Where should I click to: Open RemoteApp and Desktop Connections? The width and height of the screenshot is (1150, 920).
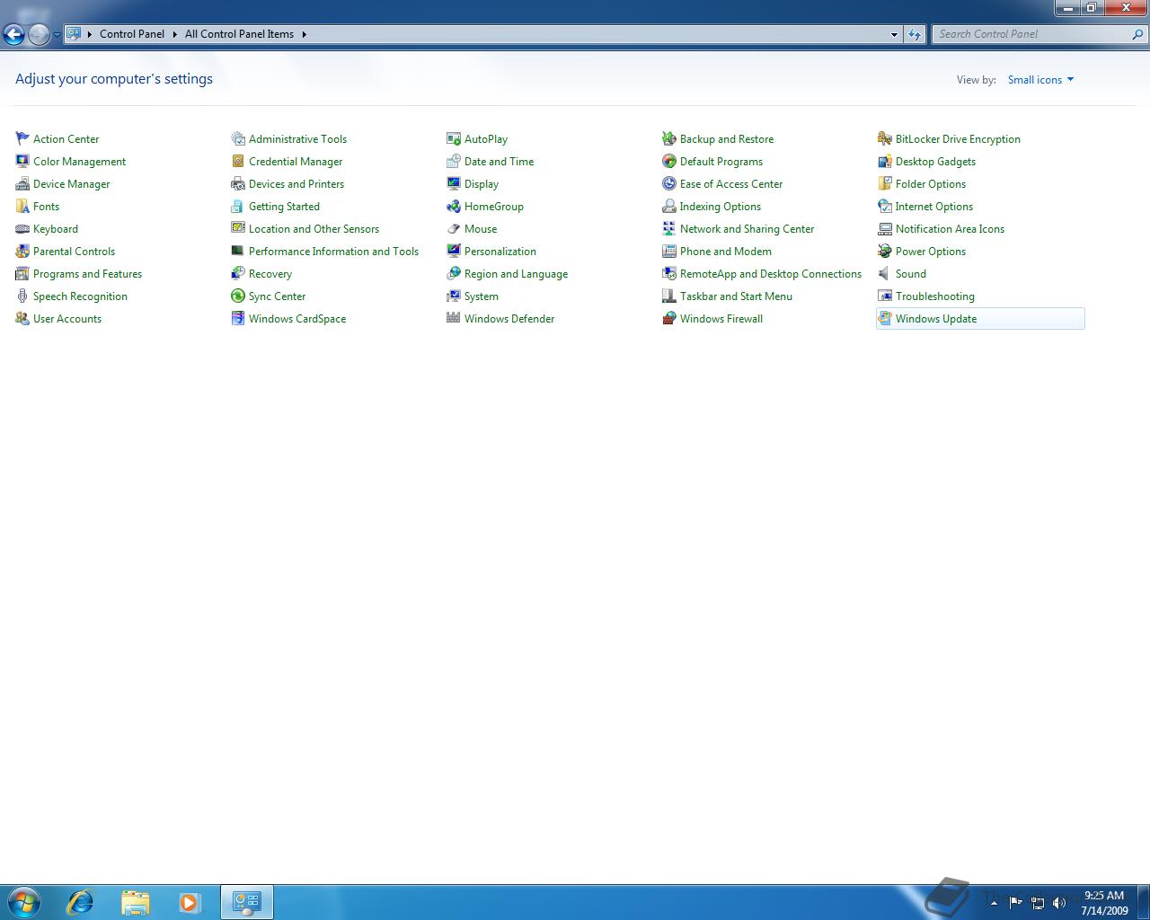770,273
